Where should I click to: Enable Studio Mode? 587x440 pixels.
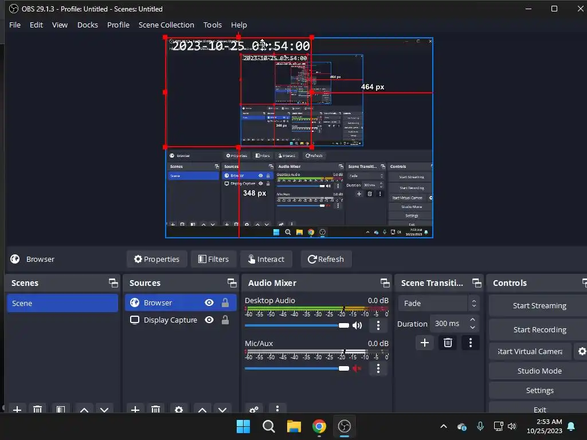539,371
